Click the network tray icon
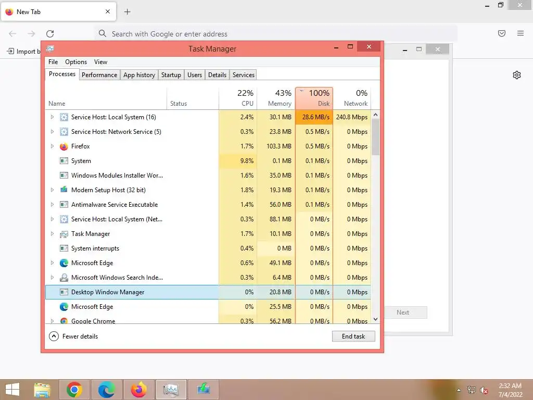Viewport: 533px width, 400px height. click(472, 390)
